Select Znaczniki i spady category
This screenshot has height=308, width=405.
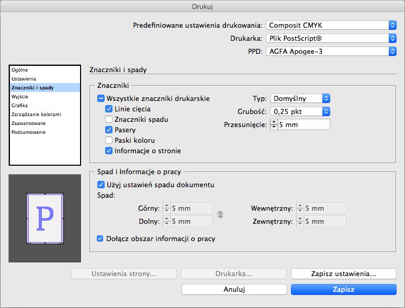point(44,88)
